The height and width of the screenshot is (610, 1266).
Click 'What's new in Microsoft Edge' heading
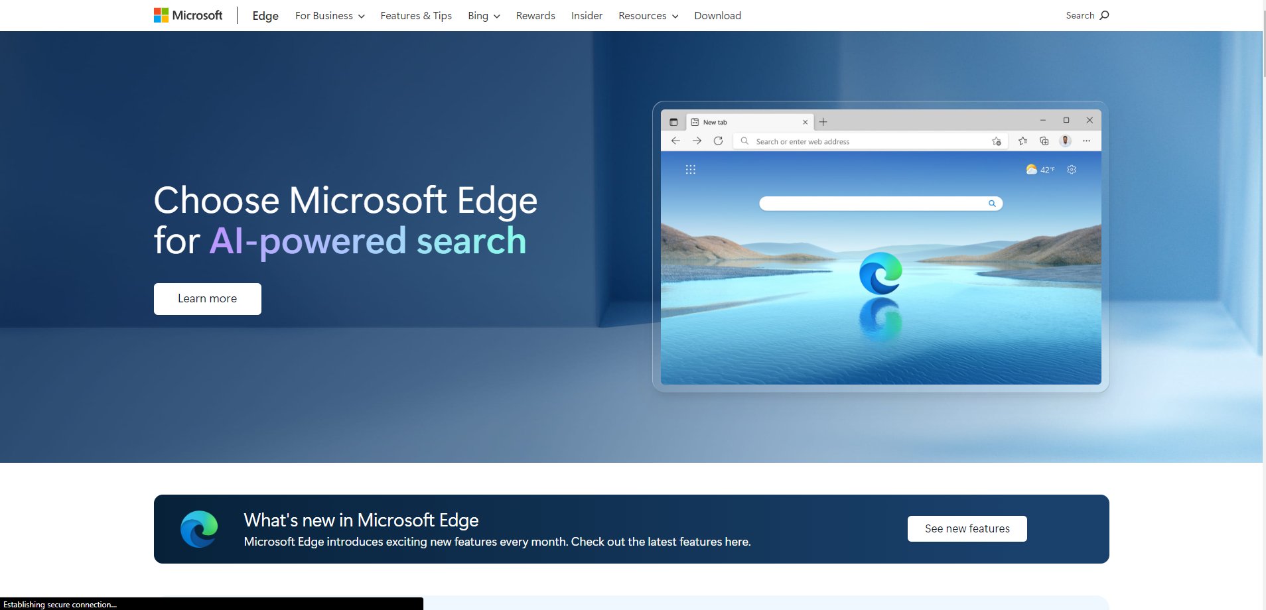pyautogui.click(x=361, y=520)
